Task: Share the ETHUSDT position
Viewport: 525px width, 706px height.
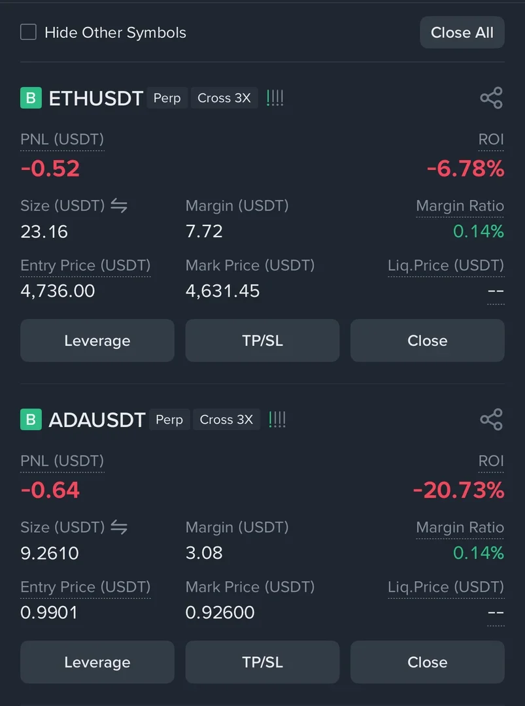Action: pos(491,98)
